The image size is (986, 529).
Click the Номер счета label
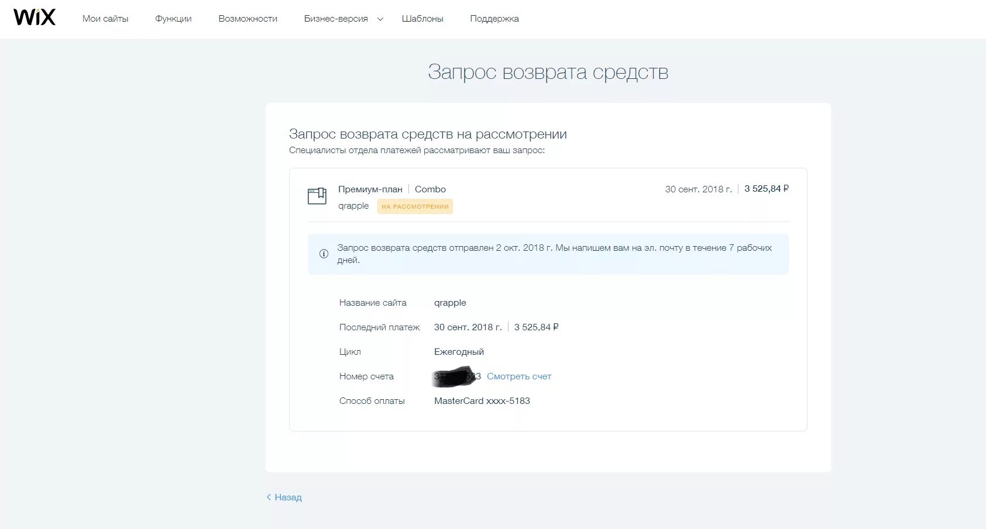click(366, 376)
